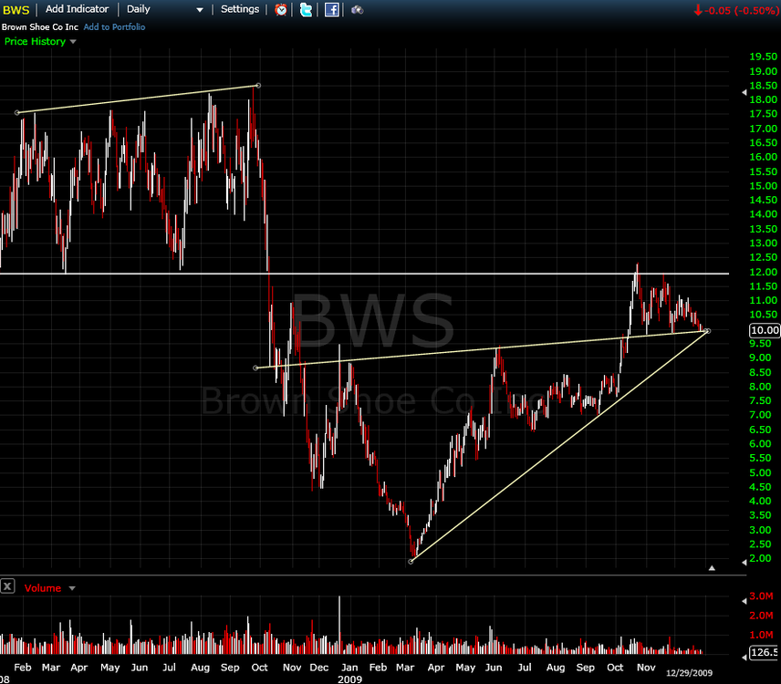Close the Volume panel with the X
Image resolution: width=781 pixels, height=684 pixels.
coord(7,586)
